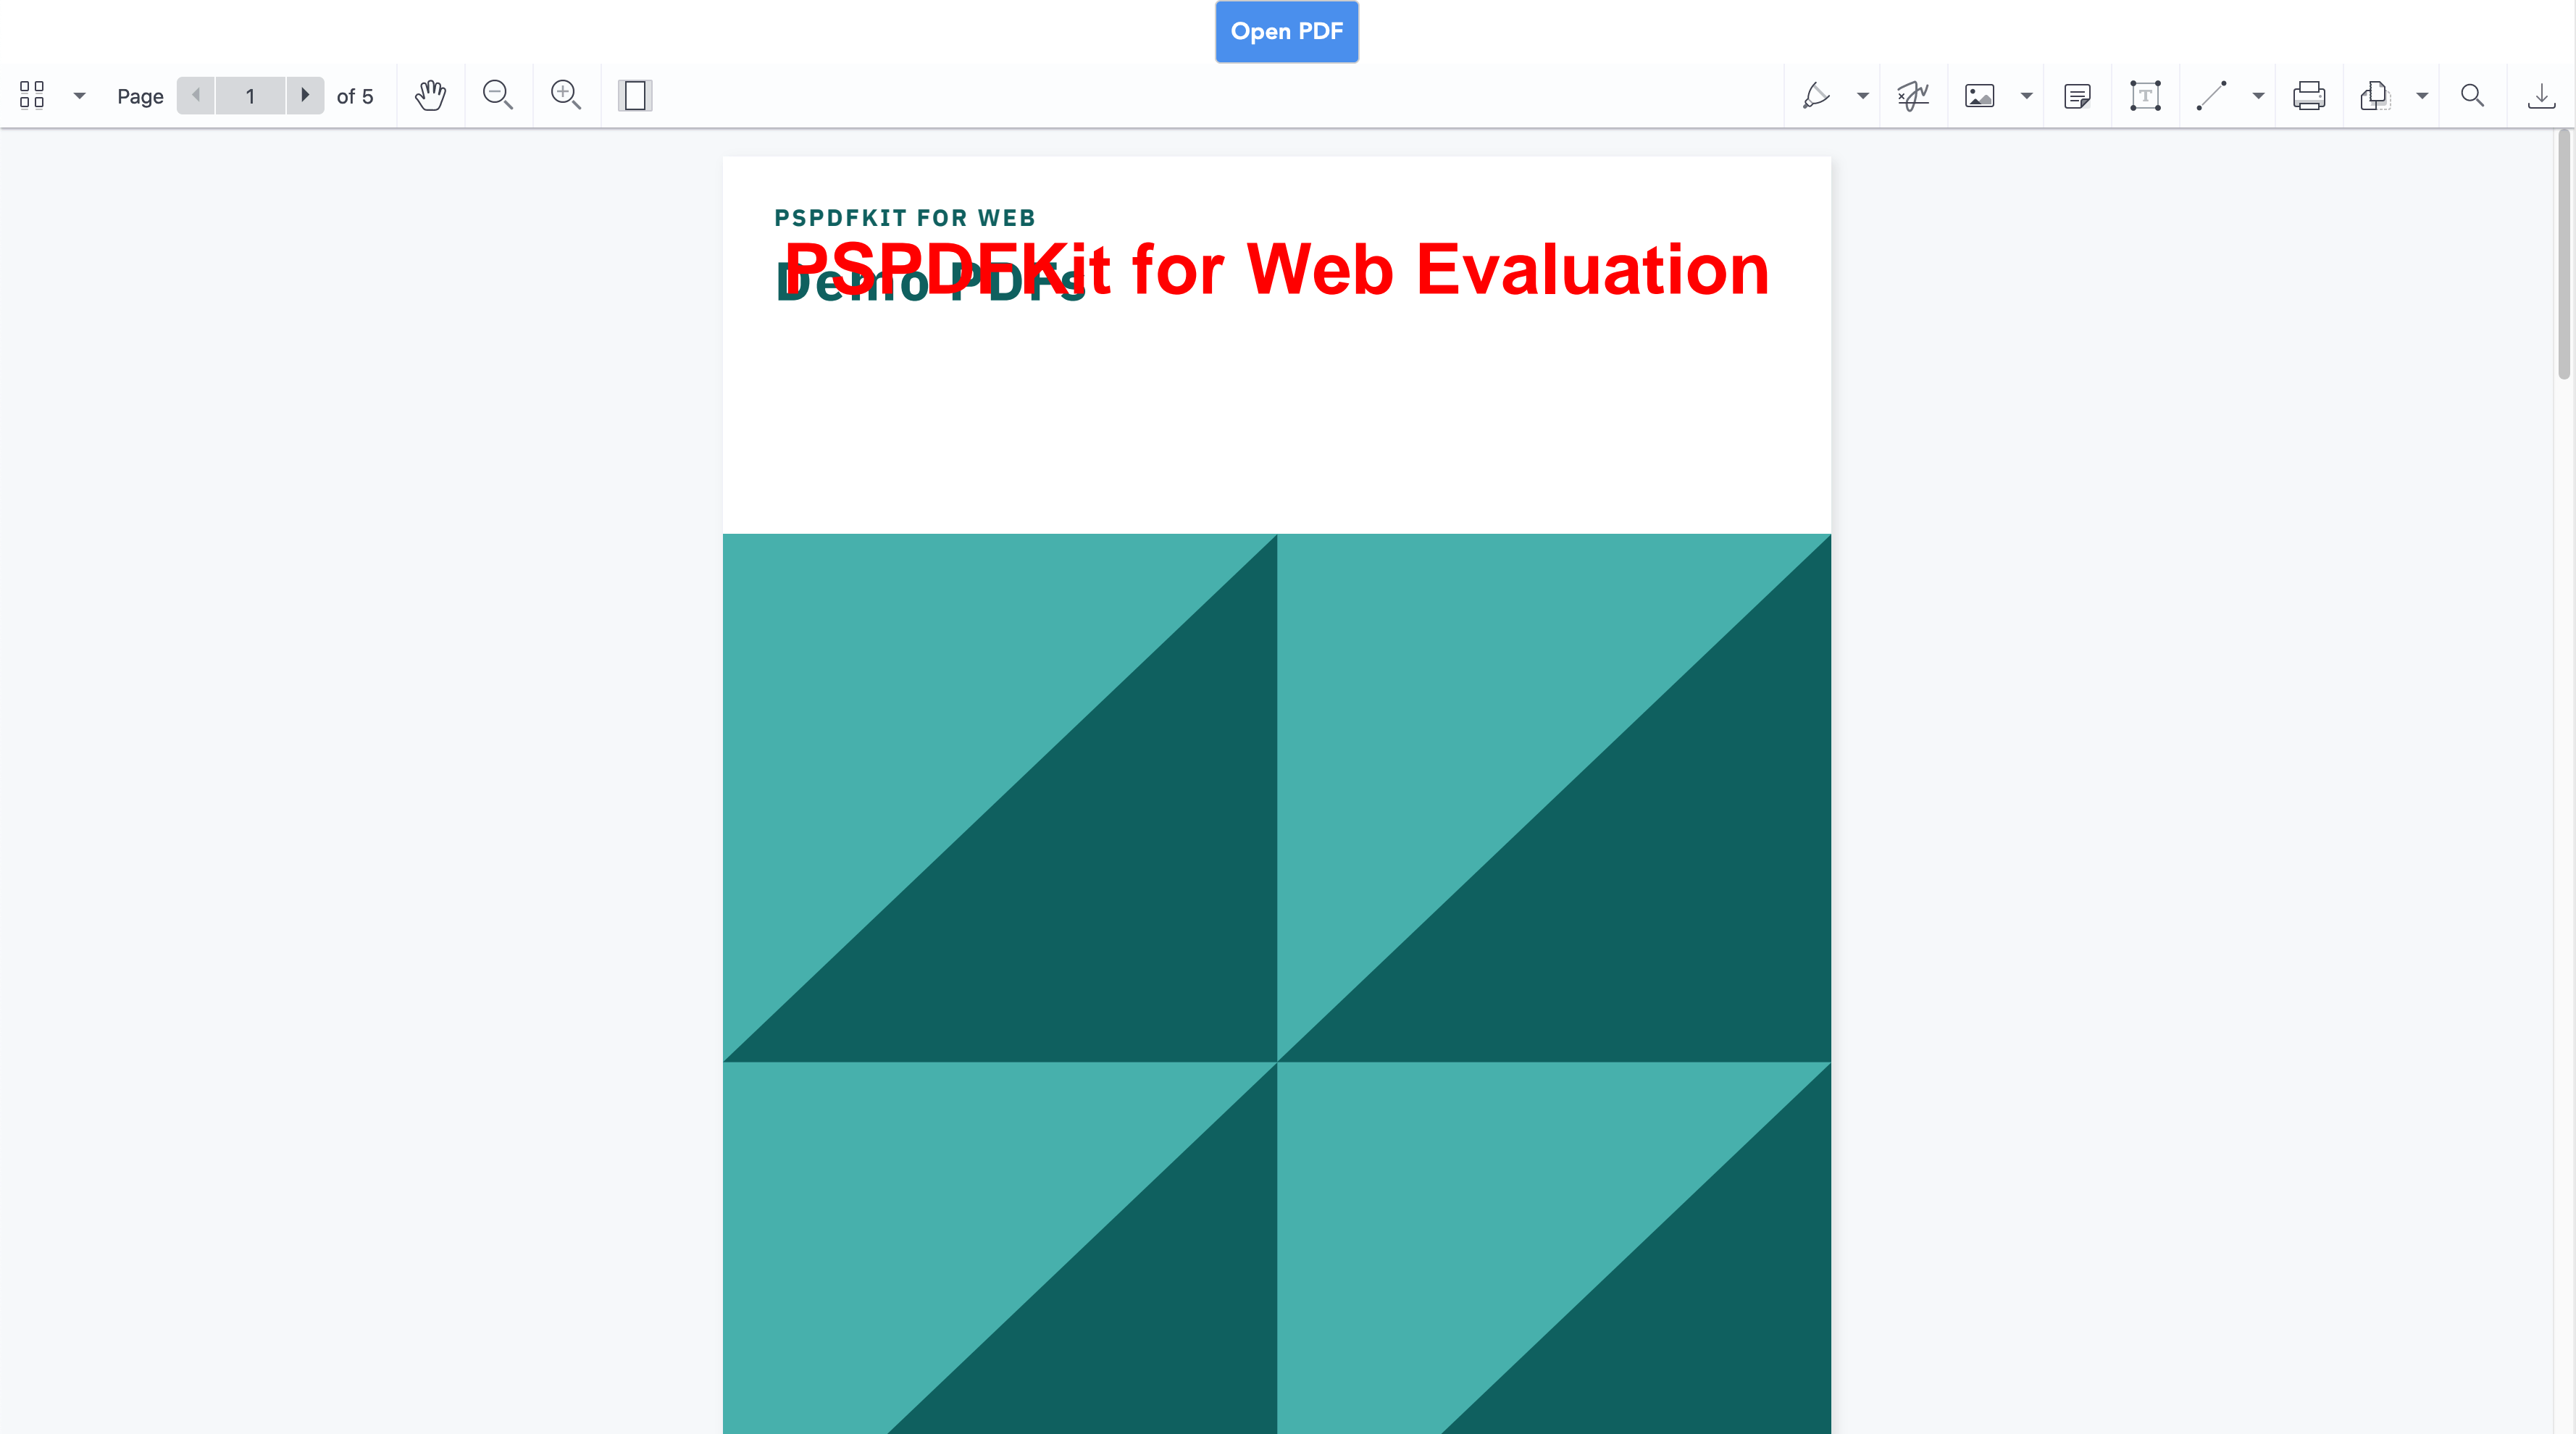
Task: Download the PDF document
Action: [x=2541, y=95]
